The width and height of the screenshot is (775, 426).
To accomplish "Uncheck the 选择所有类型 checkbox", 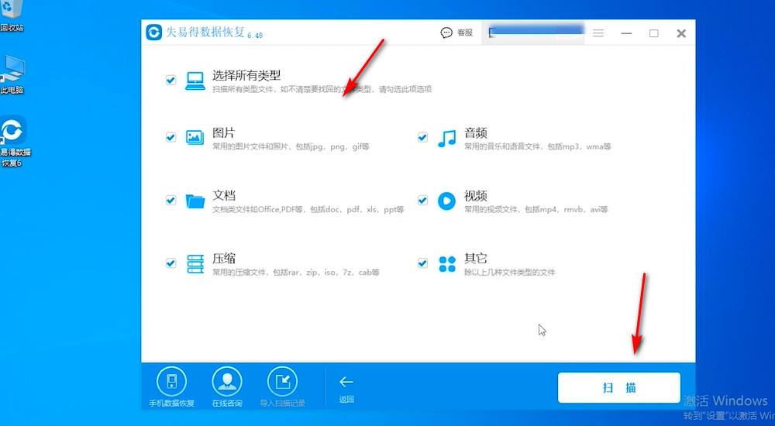I will pos(170,80).
